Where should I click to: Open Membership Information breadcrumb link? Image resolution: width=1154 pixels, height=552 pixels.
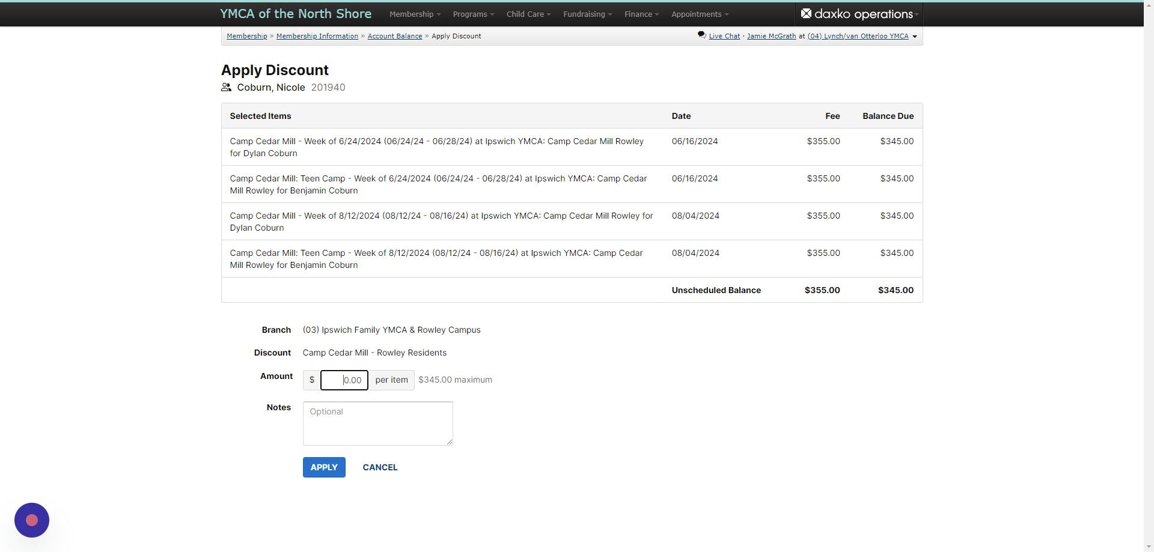pyautogui.click(x=317, y=36)
